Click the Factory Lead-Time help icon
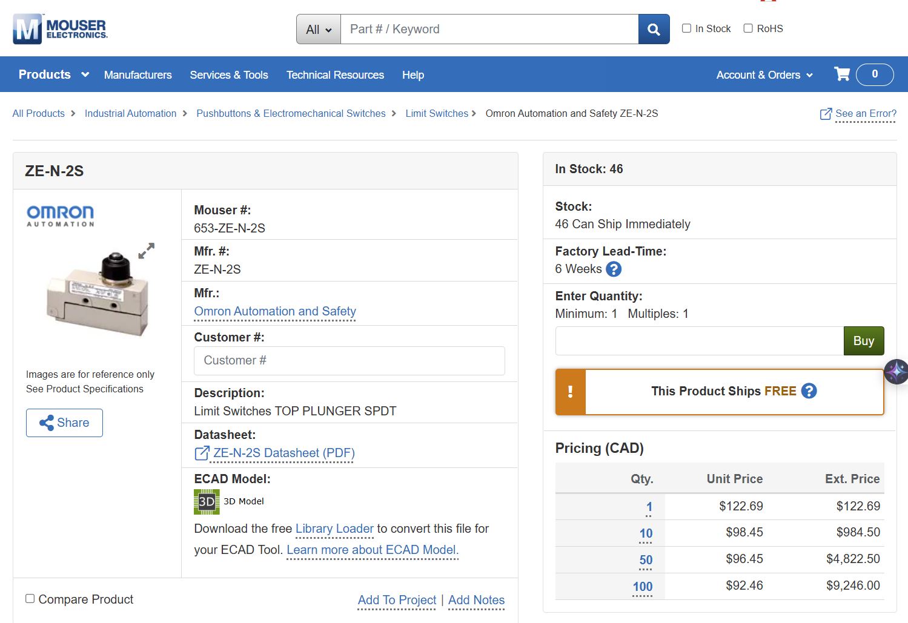908x623 pixels. tap(614, 269)
